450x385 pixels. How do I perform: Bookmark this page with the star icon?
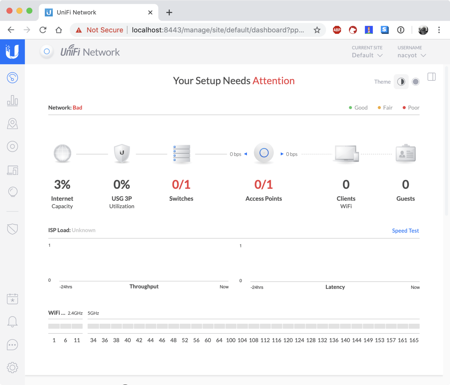[x=317, y=30]
